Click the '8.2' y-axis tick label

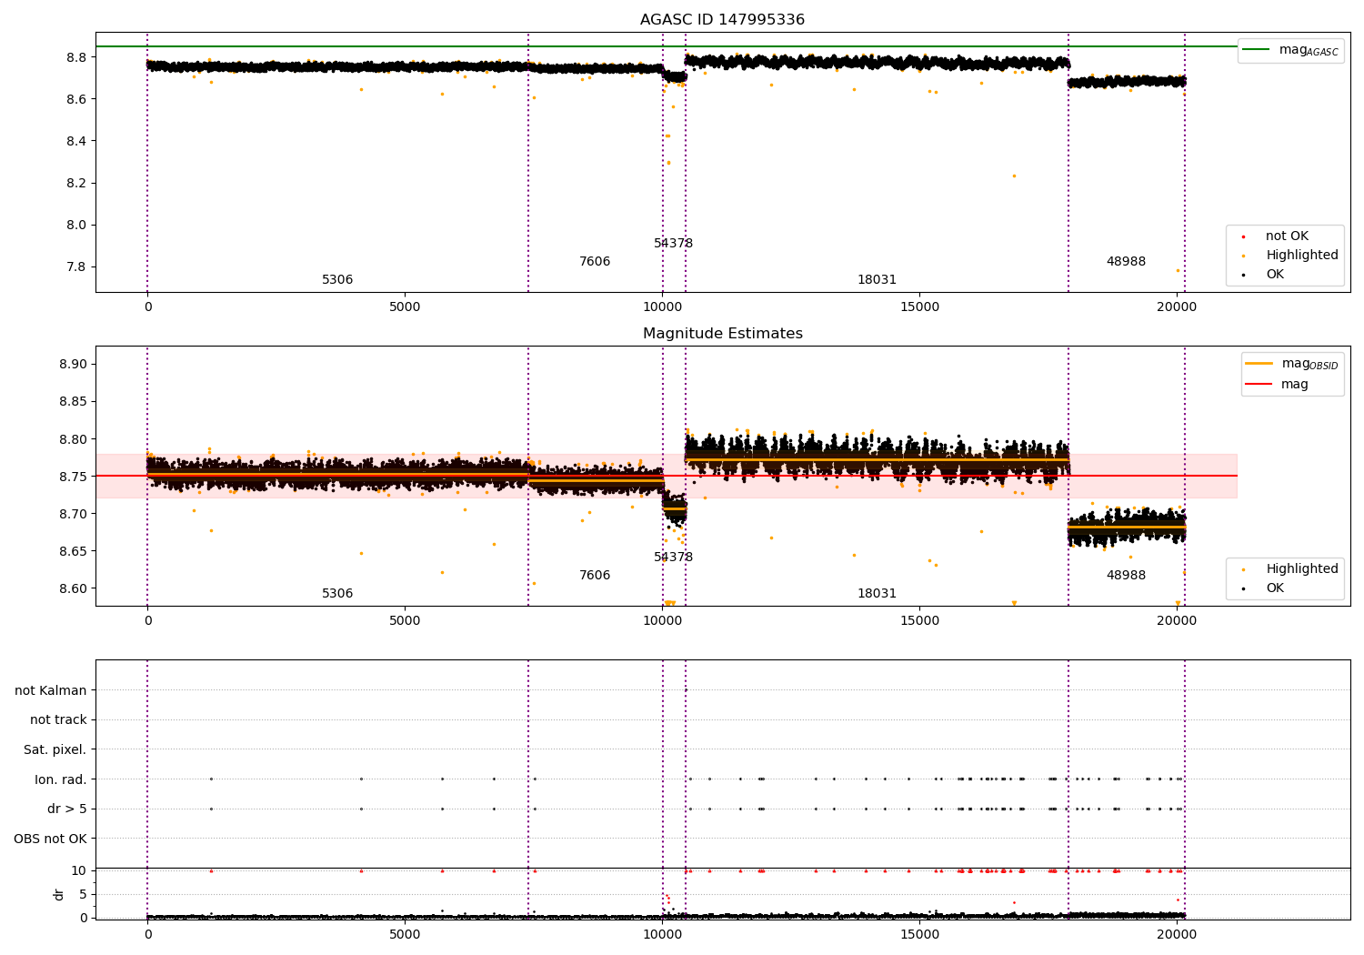click(x=75, y=183)
